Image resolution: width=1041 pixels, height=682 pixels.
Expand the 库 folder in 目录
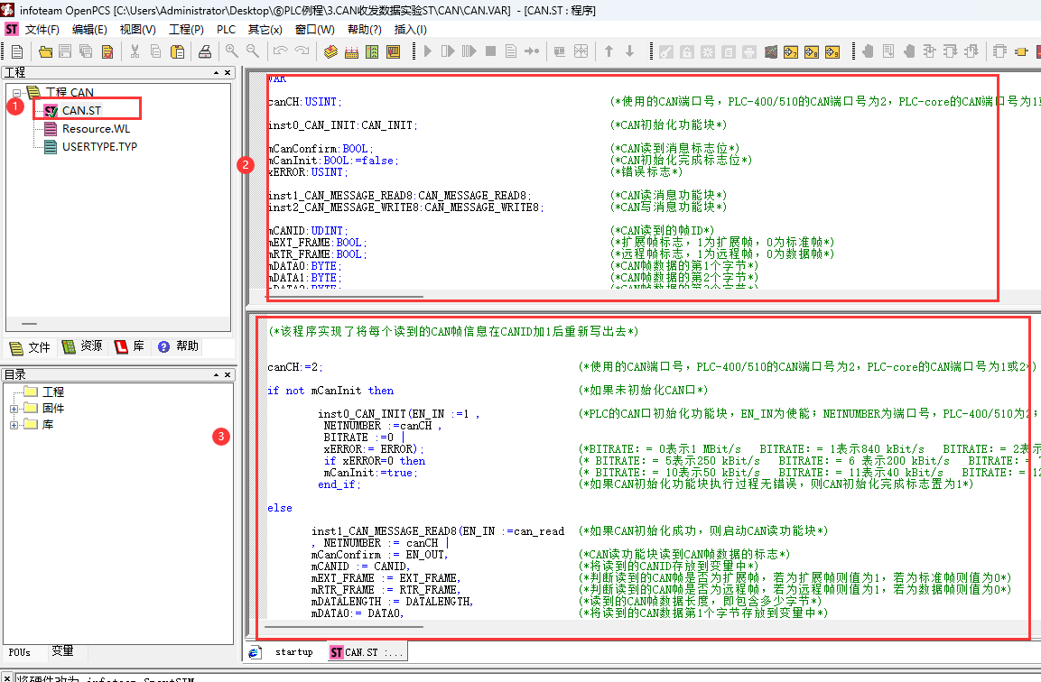coord(14,425)
